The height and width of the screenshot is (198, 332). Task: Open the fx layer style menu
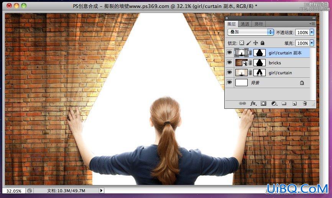coord(253,103)
